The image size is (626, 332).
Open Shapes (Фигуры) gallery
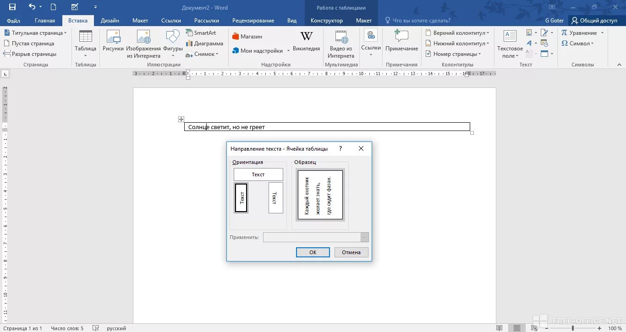point(173,44)
